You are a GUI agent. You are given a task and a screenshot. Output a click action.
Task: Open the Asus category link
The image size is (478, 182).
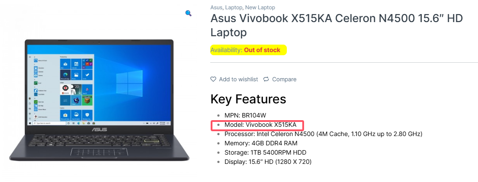pos(216,8)
